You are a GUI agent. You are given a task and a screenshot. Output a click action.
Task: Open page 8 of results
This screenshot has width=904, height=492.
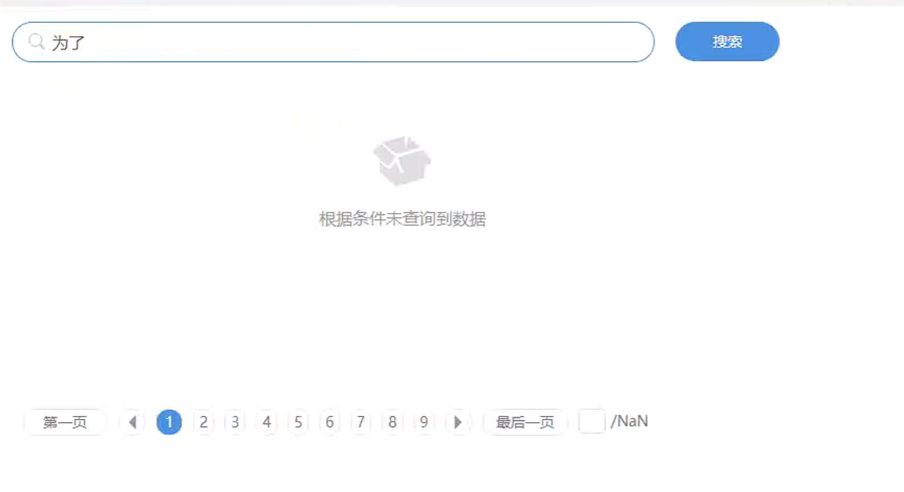click(x=392, y=422)
